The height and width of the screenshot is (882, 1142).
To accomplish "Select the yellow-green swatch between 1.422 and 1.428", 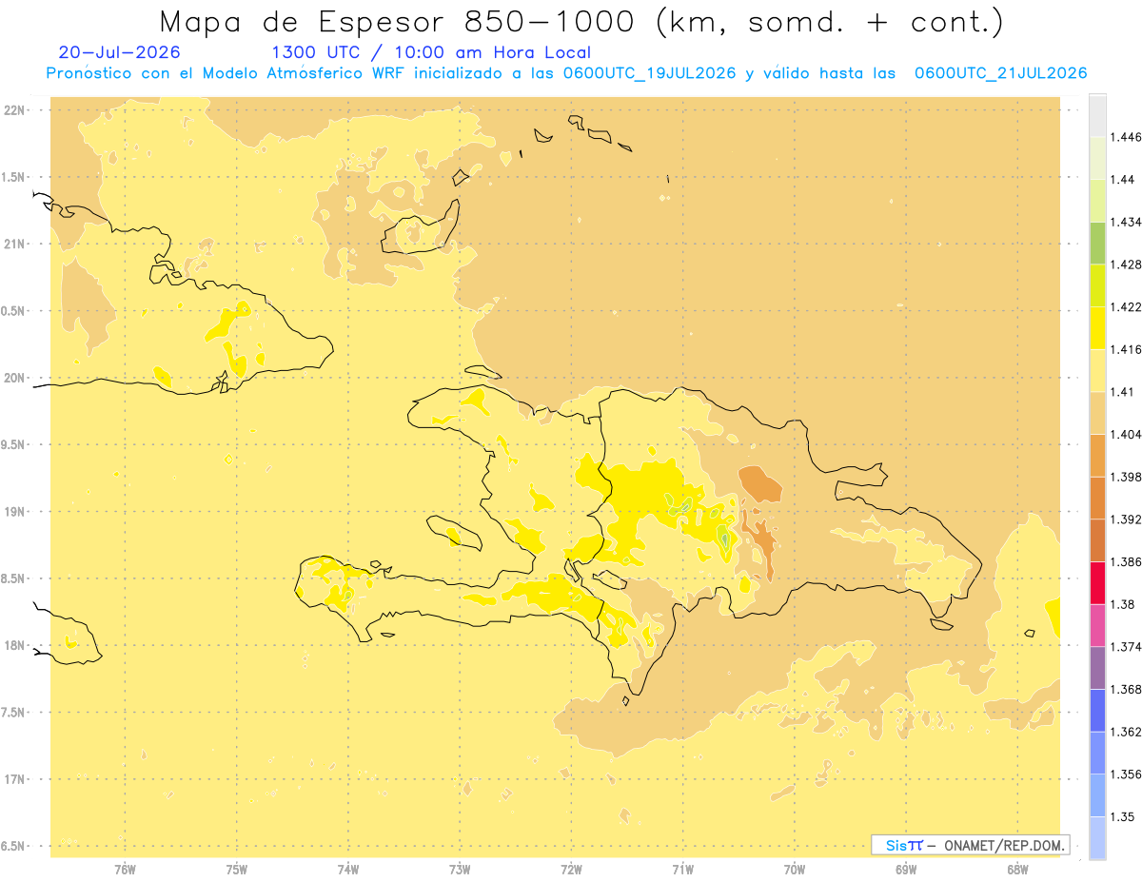I will (x=1097, y=285).
